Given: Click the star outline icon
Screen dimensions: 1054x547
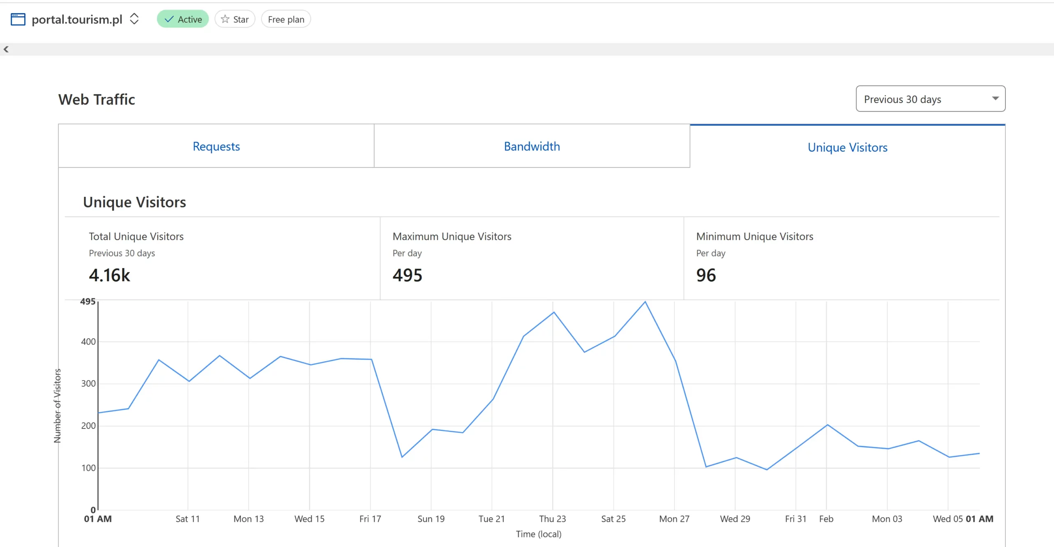Looking at the screenshot, I should pos(225,19).
